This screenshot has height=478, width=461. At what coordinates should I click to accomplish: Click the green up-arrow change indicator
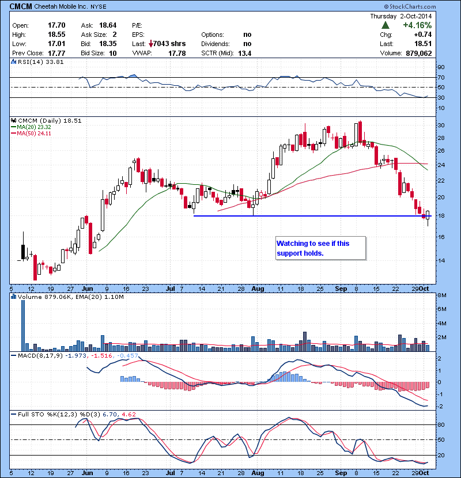(x=386, y=25)
